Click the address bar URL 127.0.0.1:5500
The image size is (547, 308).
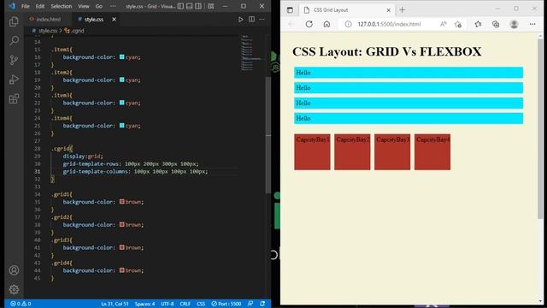point(389,24)
